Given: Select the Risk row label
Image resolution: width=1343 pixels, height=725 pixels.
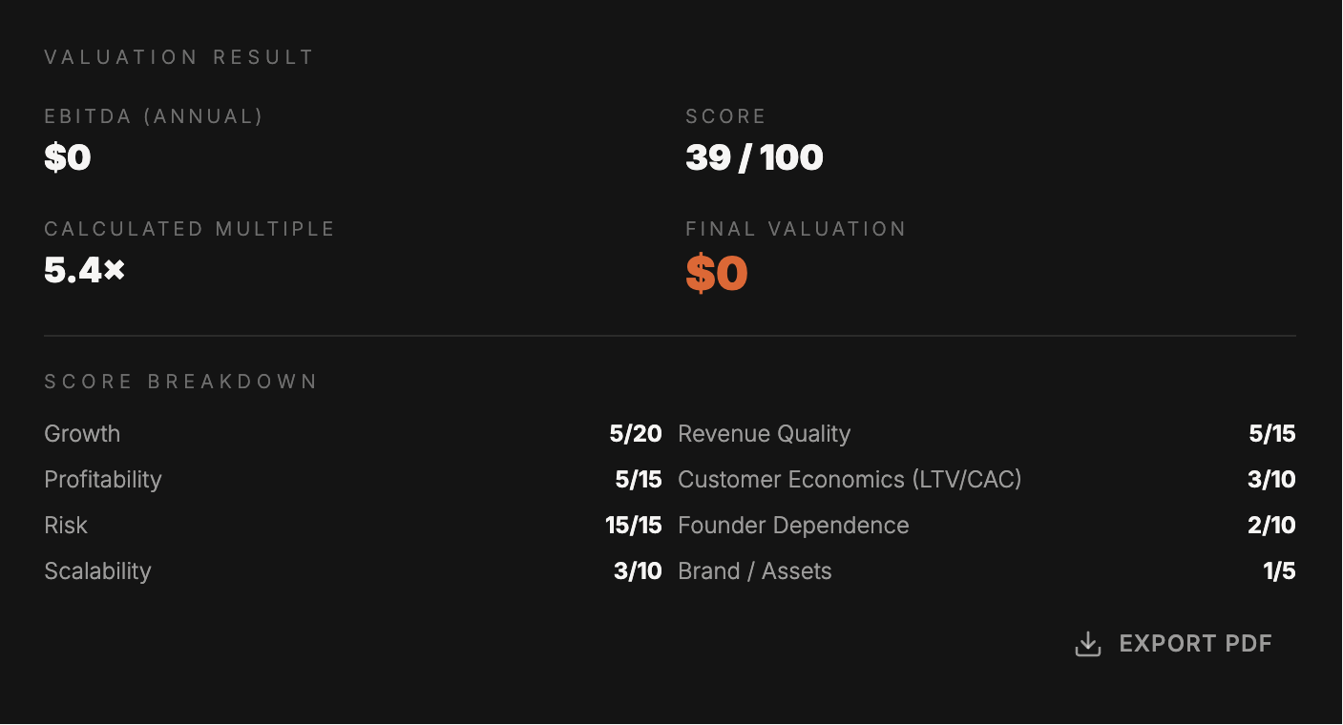Looking at the screenshot, I should pyautogui.click(x=66, y=526).
